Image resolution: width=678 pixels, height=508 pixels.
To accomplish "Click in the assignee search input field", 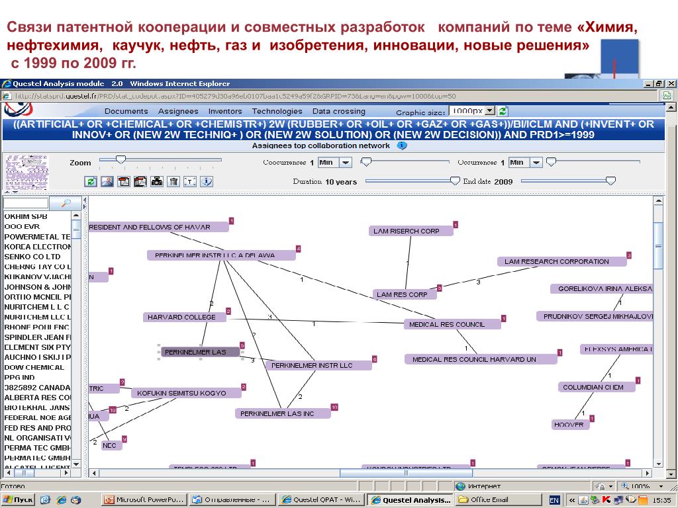I will 26,204.
